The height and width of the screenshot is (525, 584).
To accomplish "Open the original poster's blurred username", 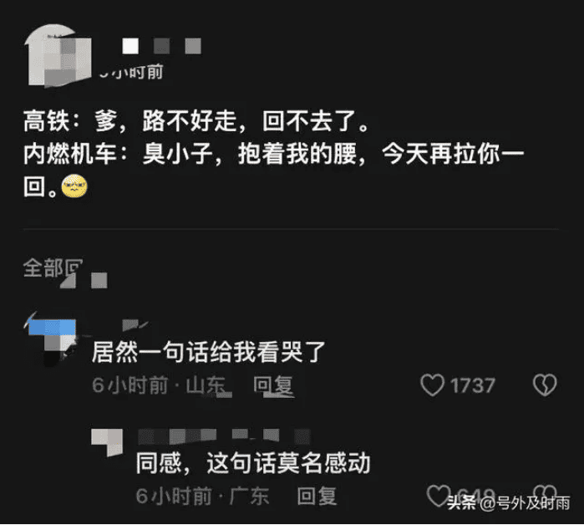I will click(161, 46).
